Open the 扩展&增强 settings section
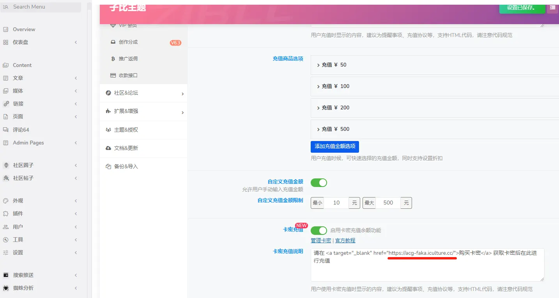 (143, 111)
